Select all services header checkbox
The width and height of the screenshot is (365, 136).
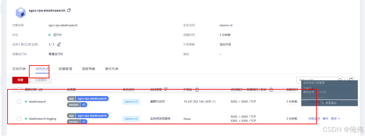19,89
